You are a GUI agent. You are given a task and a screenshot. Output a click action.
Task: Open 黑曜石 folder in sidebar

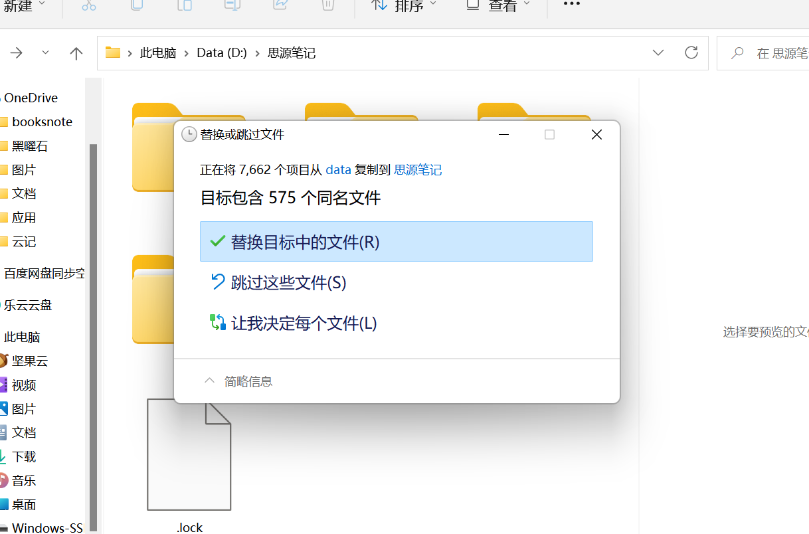tap(30, 146)
